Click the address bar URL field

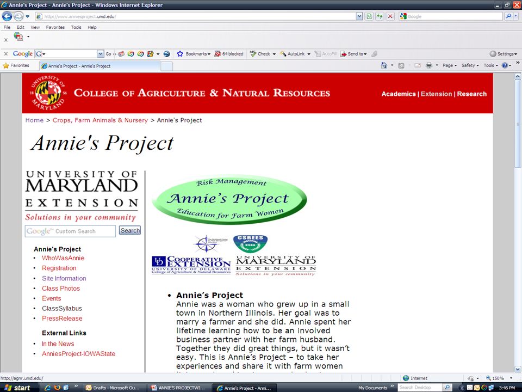[195, 16]
